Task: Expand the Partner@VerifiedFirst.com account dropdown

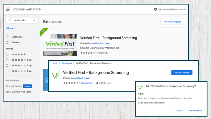Action: coord(172,9)
